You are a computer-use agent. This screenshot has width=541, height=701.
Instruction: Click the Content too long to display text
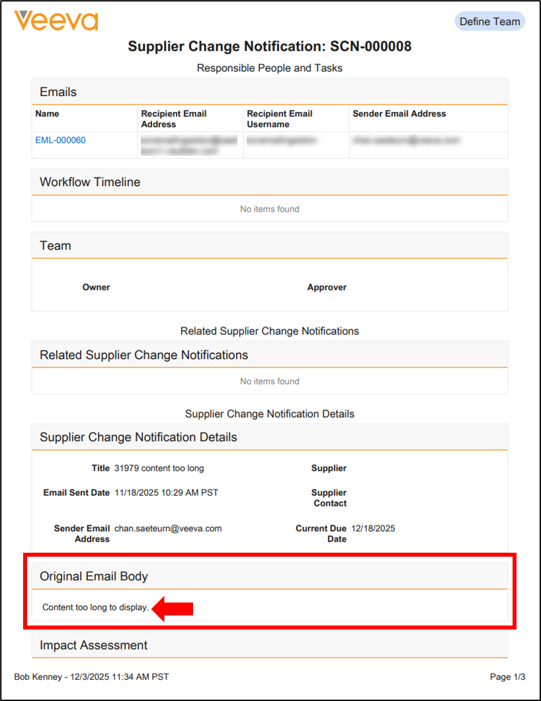[x=95, y=607]
